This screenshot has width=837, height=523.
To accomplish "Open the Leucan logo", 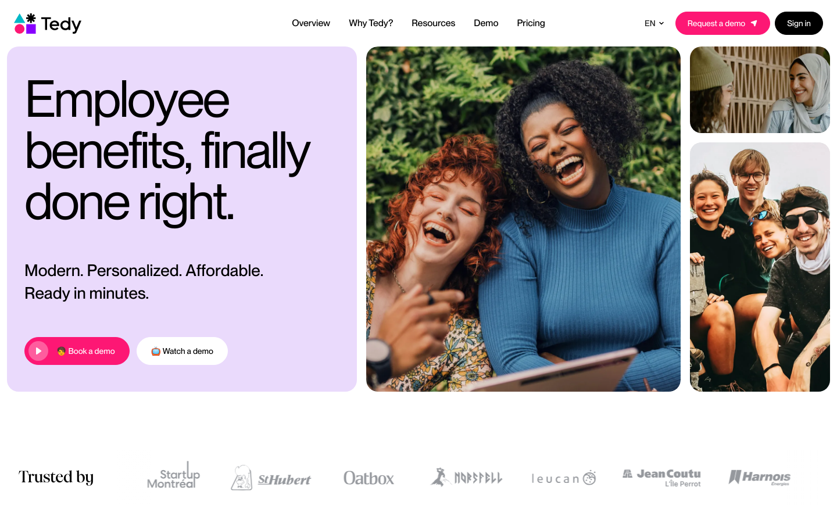I will point(564,478).
